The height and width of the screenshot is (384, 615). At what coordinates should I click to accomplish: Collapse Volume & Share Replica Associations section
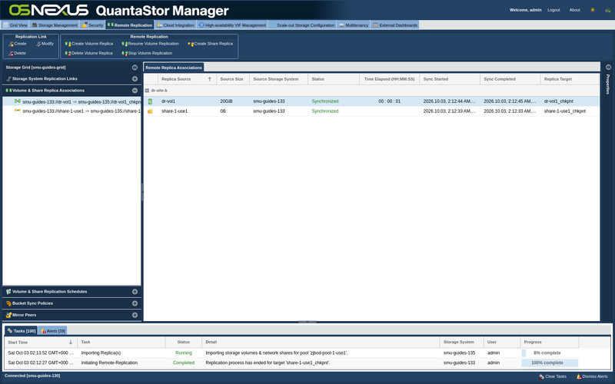click(135, 91)
